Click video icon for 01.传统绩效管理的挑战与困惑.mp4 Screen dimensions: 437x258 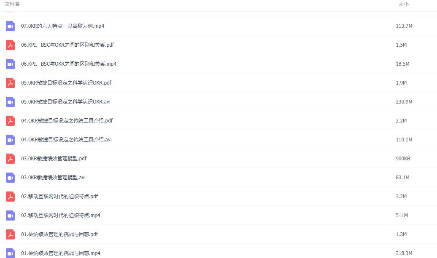tap(10, 253)
